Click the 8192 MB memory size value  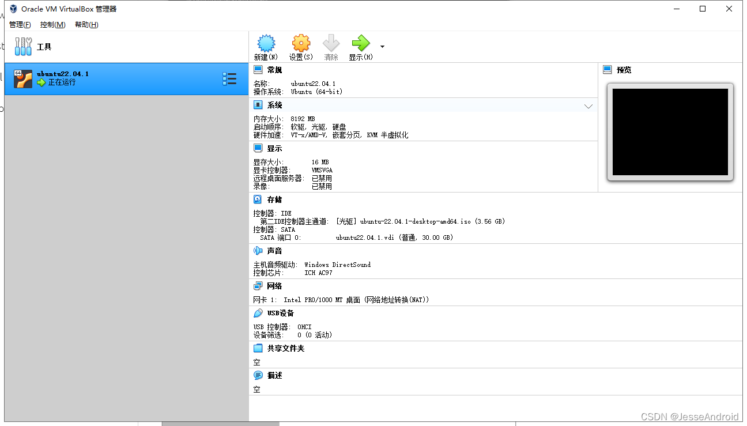click(303, 119)
